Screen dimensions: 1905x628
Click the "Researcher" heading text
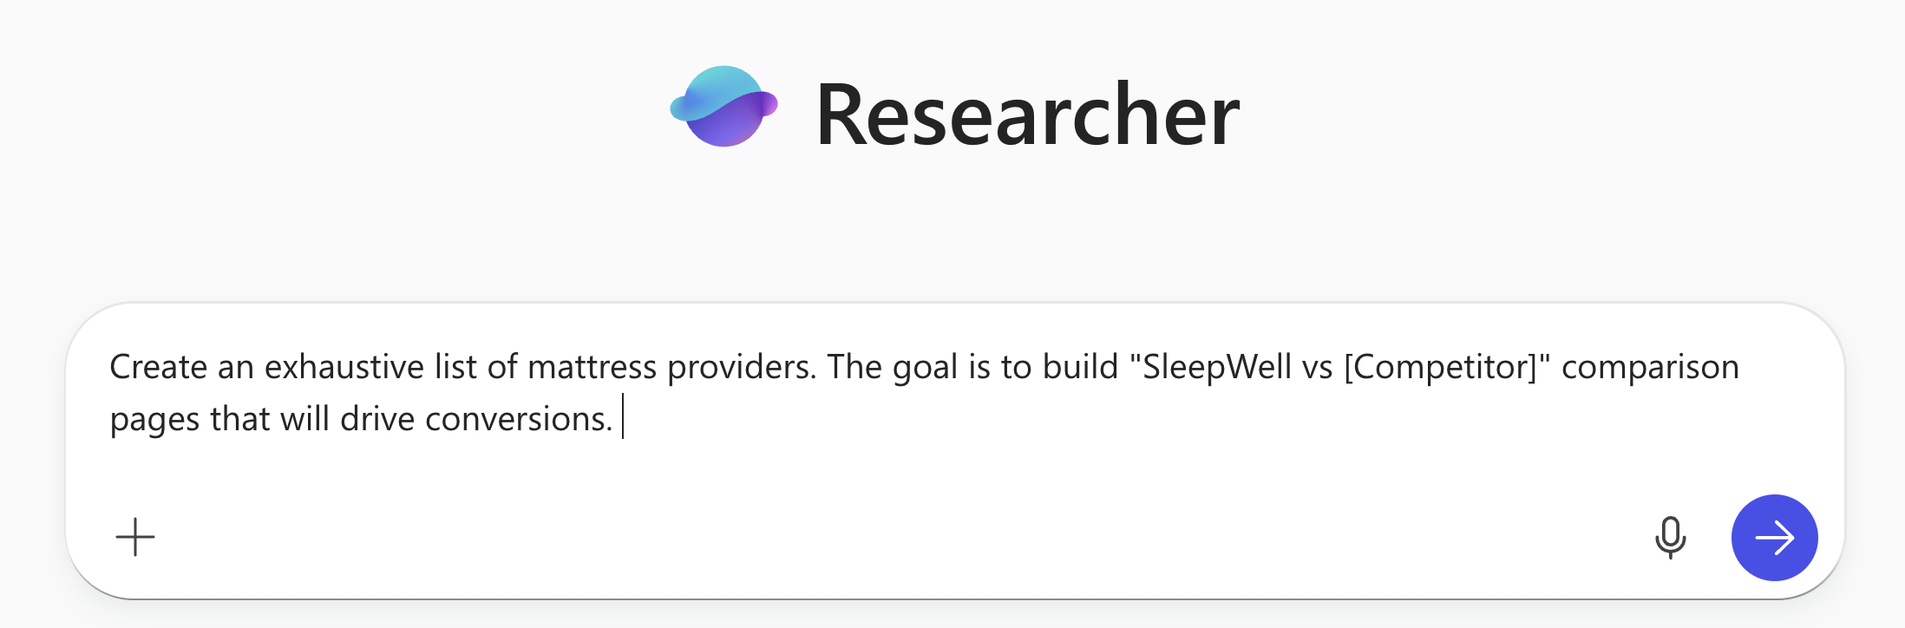tap(1028, 114)
